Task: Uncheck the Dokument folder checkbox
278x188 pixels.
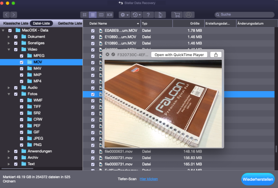Action: [x=16, y=37]
